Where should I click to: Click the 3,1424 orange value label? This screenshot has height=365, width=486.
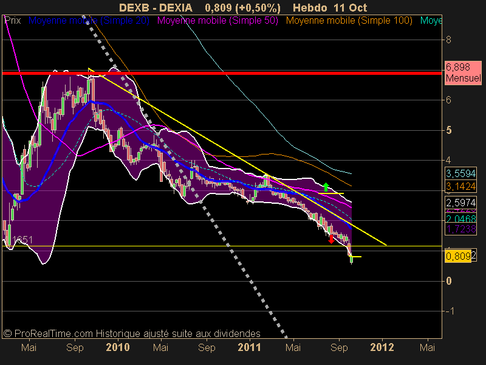[460, 186]
